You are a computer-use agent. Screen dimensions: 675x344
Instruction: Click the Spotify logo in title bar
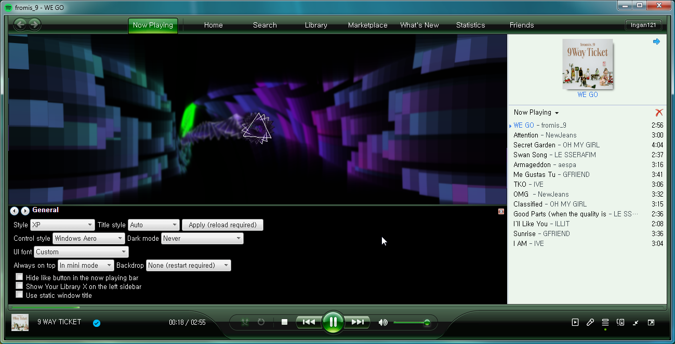coord(8,8)
